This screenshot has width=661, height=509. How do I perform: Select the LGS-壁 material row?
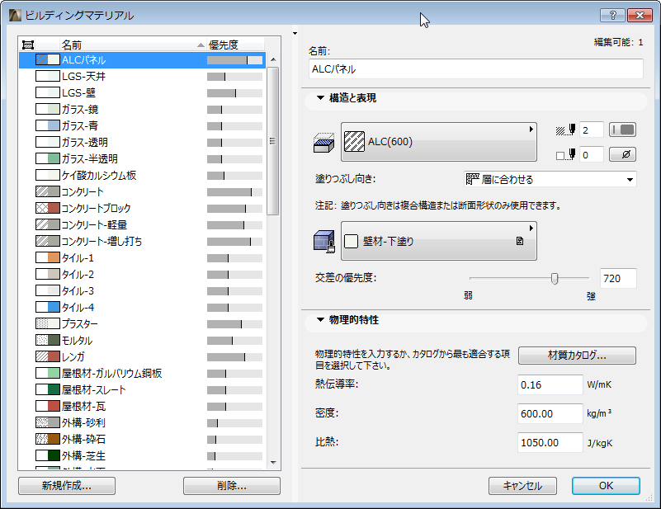point(142,92)
